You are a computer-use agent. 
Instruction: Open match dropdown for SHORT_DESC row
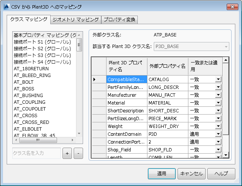[x=219, y=111]
